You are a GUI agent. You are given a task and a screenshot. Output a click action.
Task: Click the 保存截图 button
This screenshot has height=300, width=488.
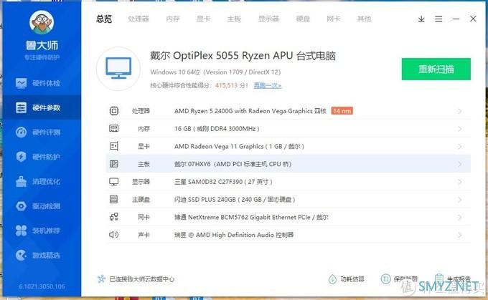[x=399, y=279]
